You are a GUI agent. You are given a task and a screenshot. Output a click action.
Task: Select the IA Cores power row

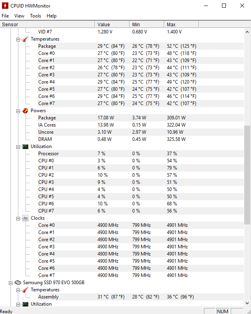122,125
